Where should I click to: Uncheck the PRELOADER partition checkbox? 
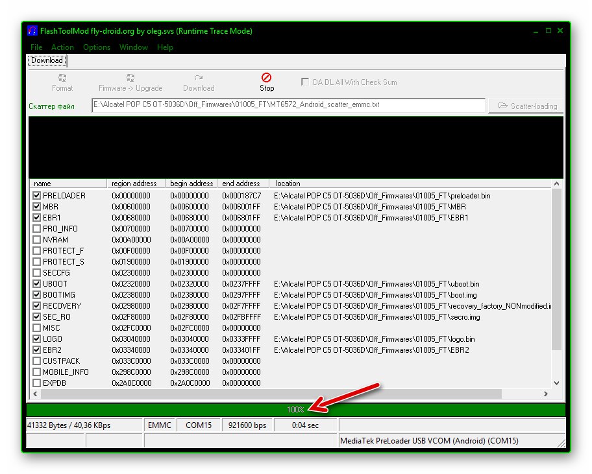(x=36, y=195)
